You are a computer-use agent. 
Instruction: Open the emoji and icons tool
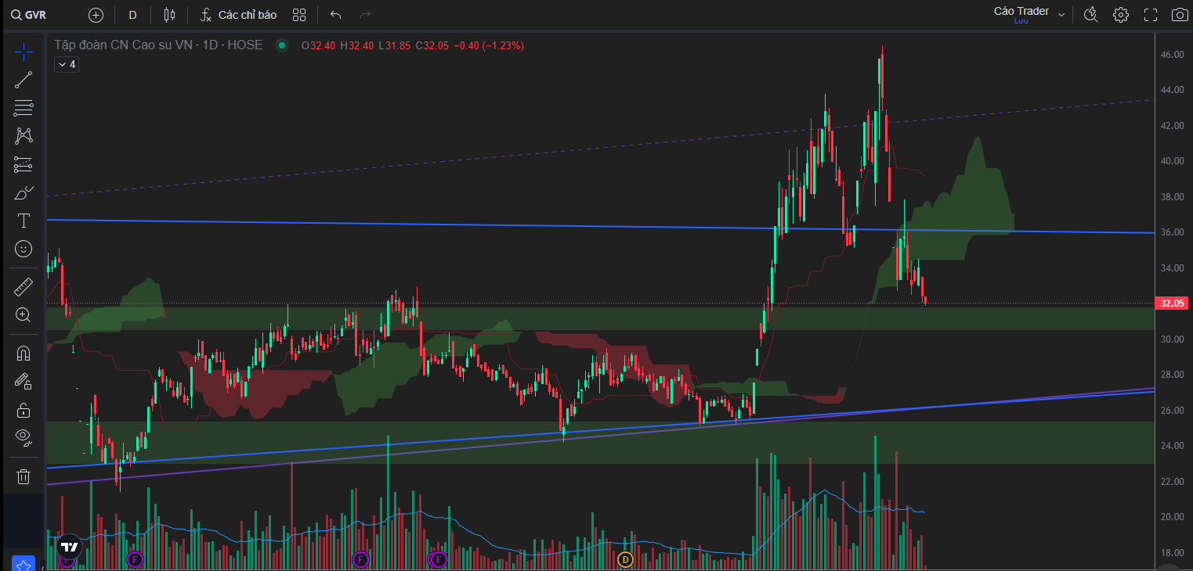pos(23,249)
